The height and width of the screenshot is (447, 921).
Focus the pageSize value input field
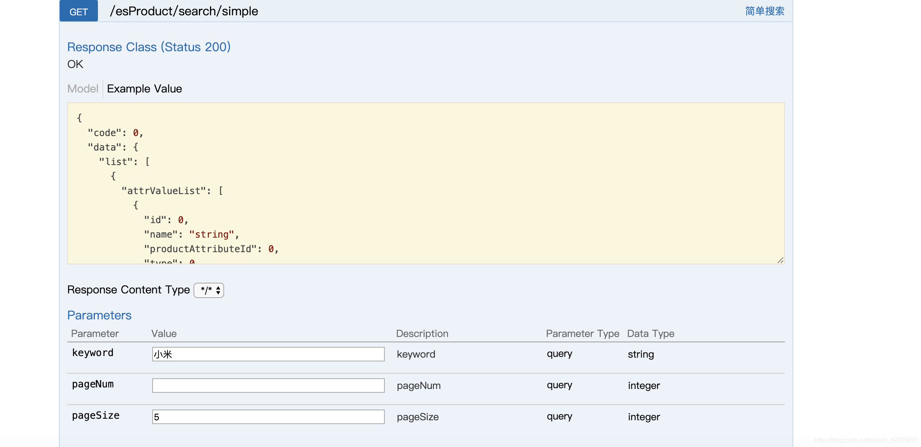pyautogui.click(x=268, y=417)
